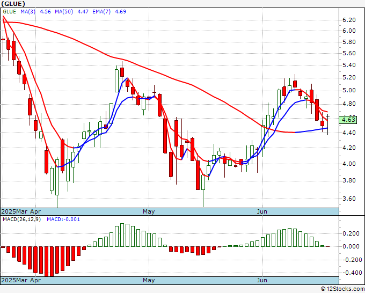Click the 3.60 price axis label
365x293 pixels.
tap(349, 199)
